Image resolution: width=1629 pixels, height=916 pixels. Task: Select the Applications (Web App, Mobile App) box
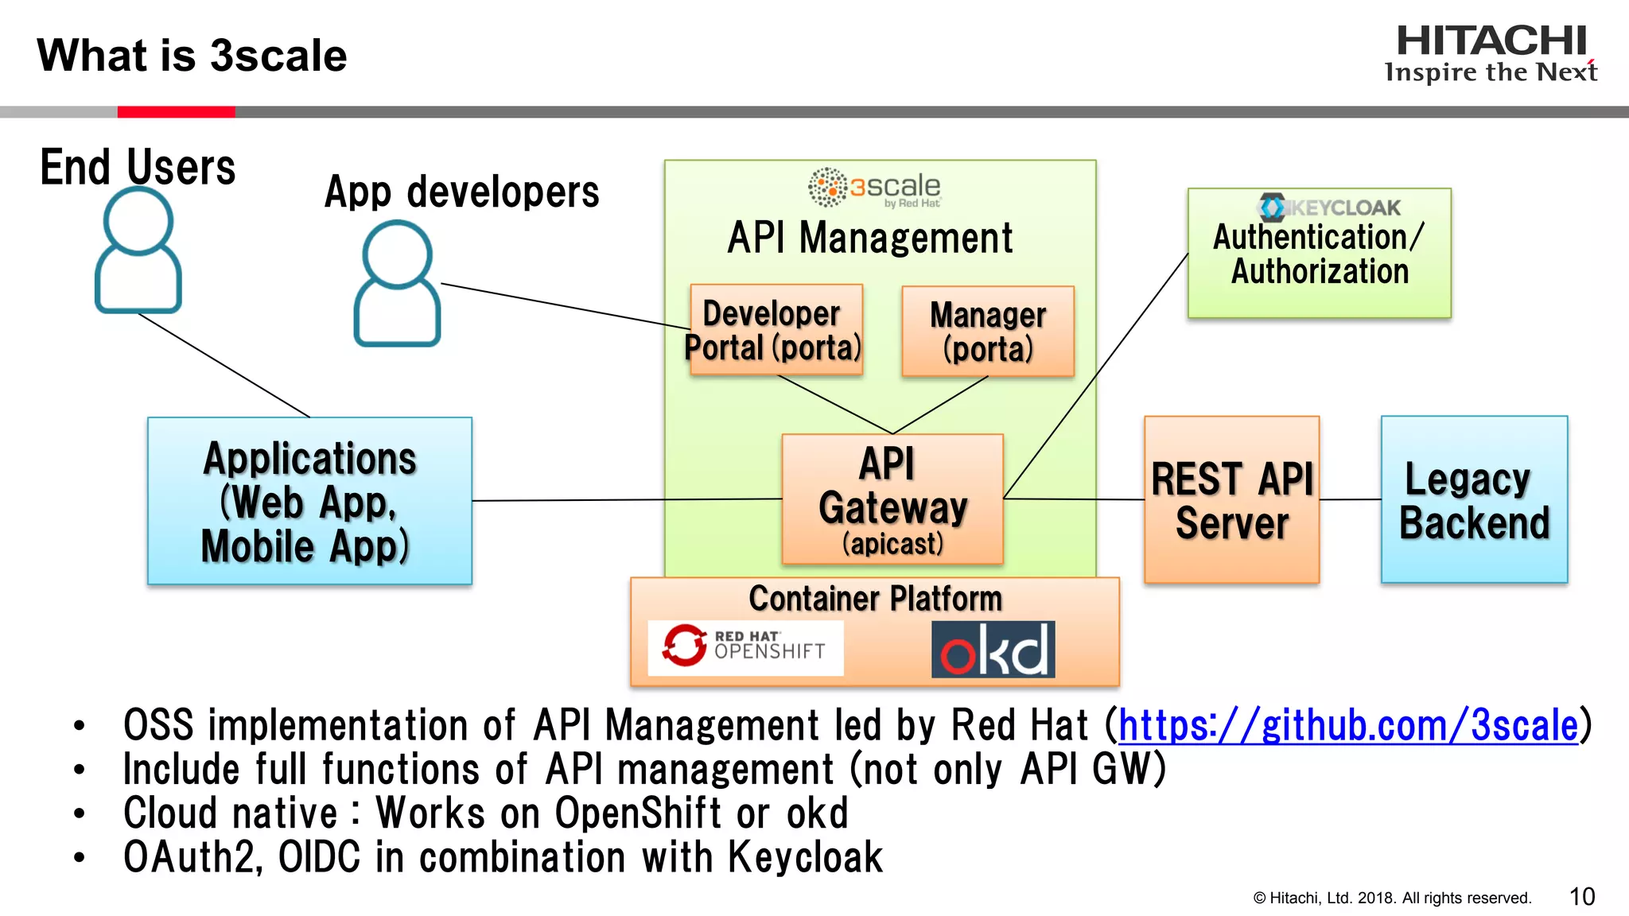coord(309,501)
